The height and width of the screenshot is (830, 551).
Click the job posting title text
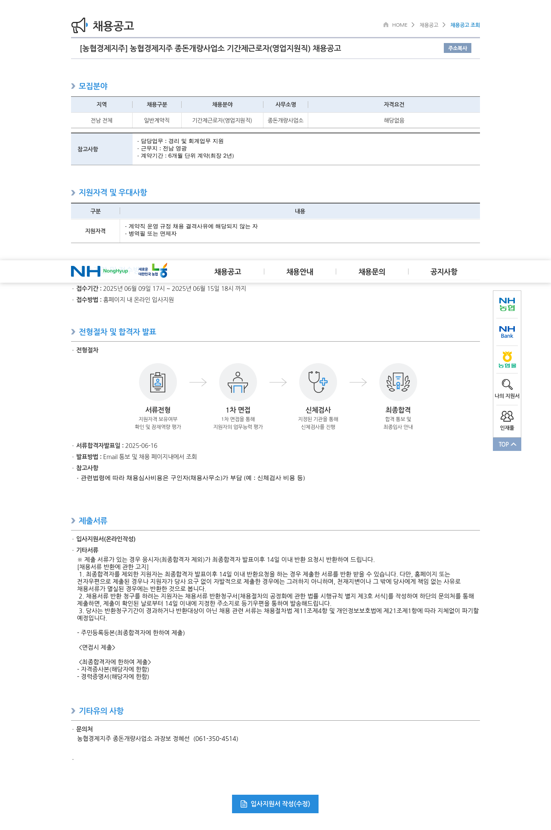click(x=210, y=48)
